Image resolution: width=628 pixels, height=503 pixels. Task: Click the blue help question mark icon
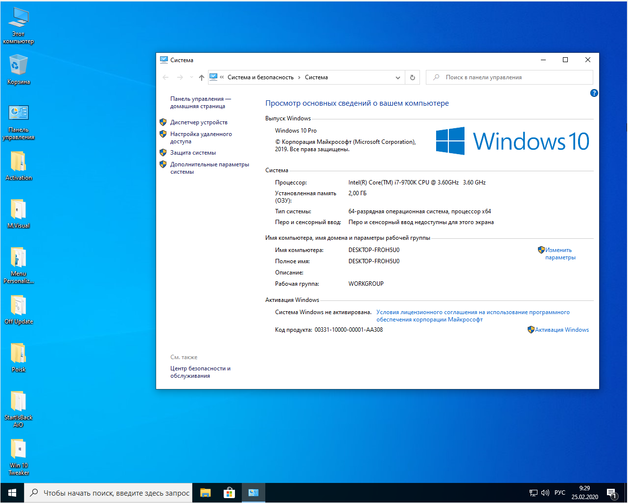pyautogui.click(x=594, y=93)
